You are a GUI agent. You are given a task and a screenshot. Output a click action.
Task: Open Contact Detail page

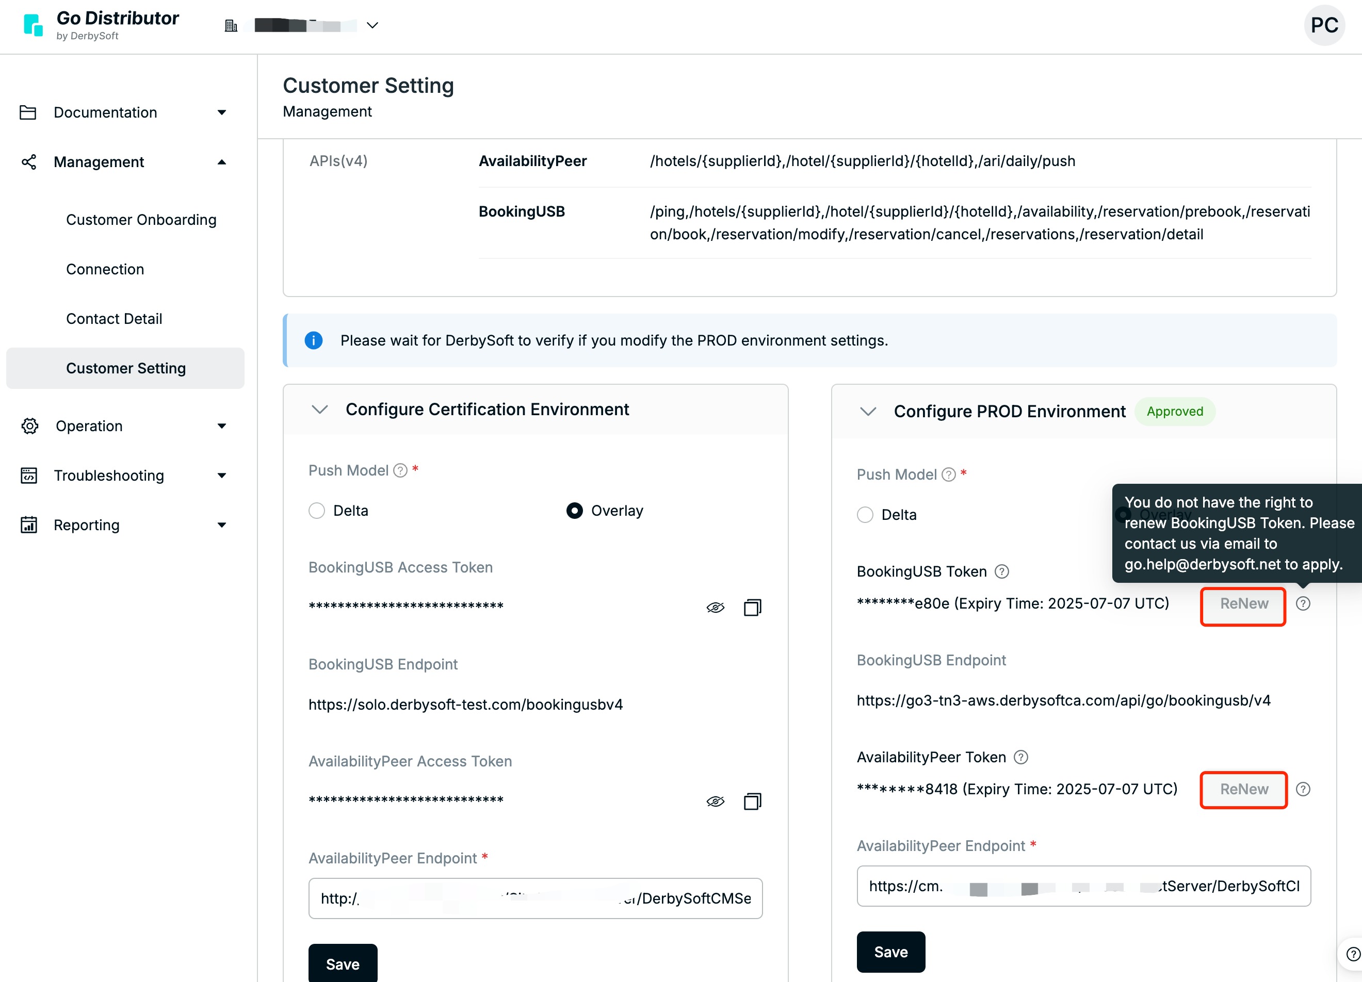114,319
